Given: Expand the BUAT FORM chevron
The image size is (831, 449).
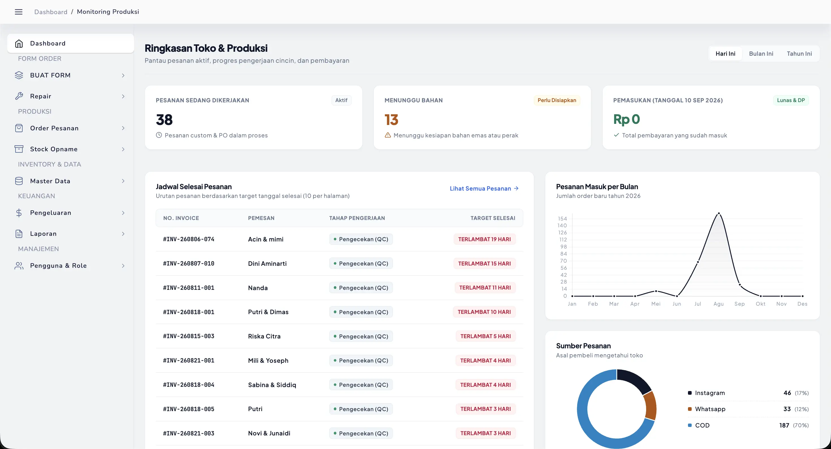Looking at the screenshot, I should click(123, 75).
